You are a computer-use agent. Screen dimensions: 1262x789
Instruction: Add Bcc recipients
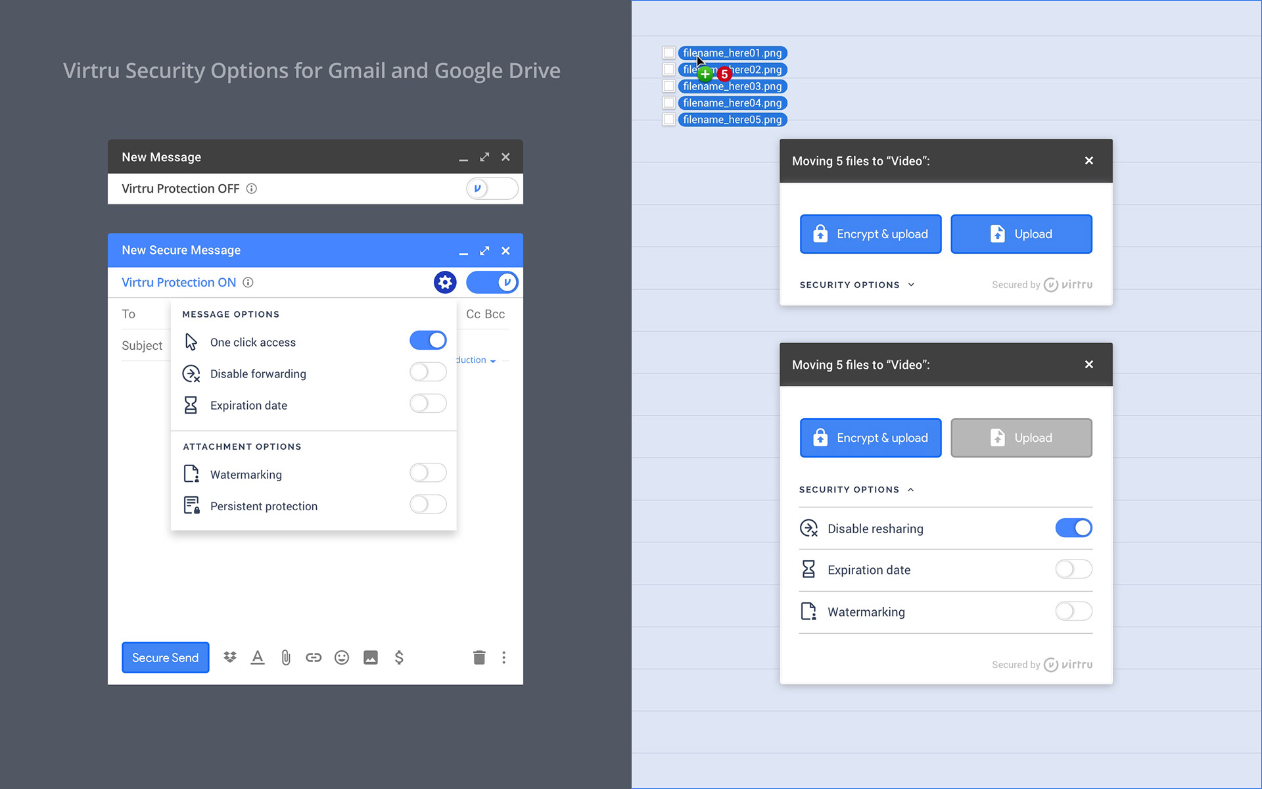tap(495, 314)
